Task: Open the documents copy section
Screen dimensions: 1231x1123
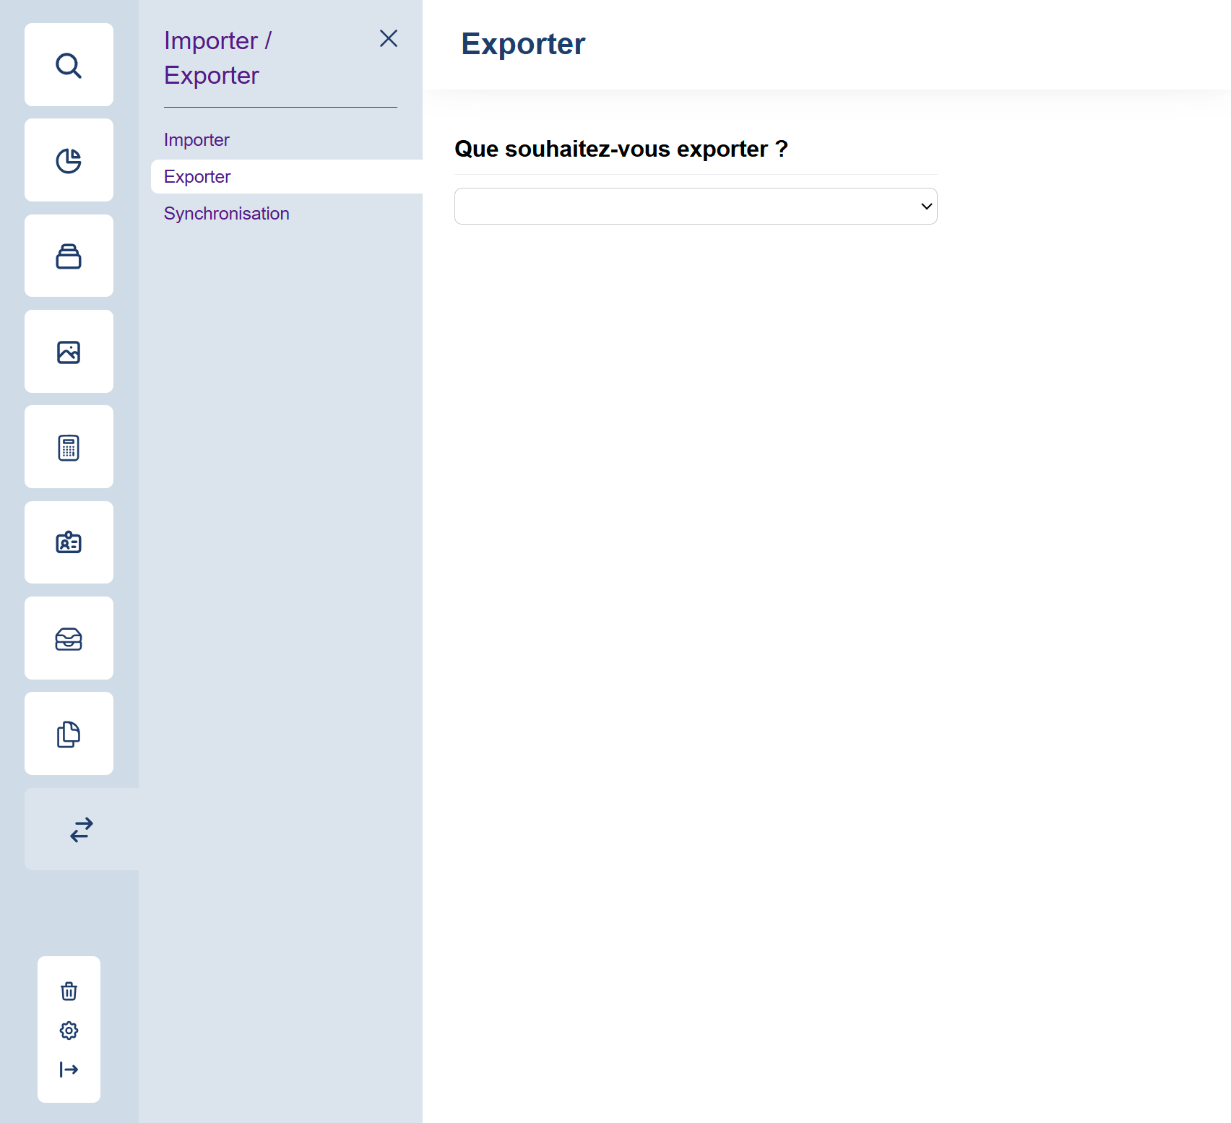Action: 69,734
